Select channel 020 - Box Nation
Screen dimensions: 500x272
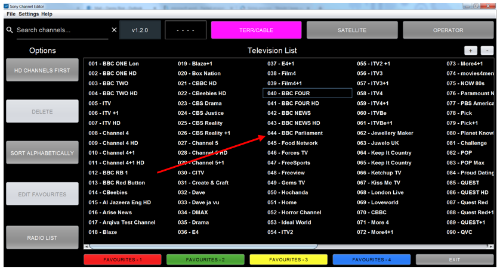coord(199,73)
